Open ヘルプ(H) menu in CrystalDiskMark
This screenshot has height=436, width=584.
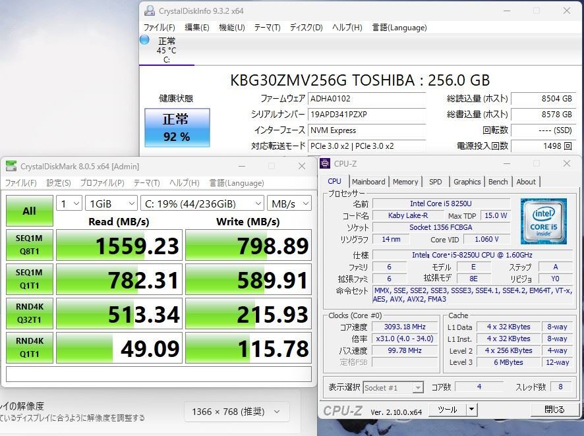tap(185, 183)
